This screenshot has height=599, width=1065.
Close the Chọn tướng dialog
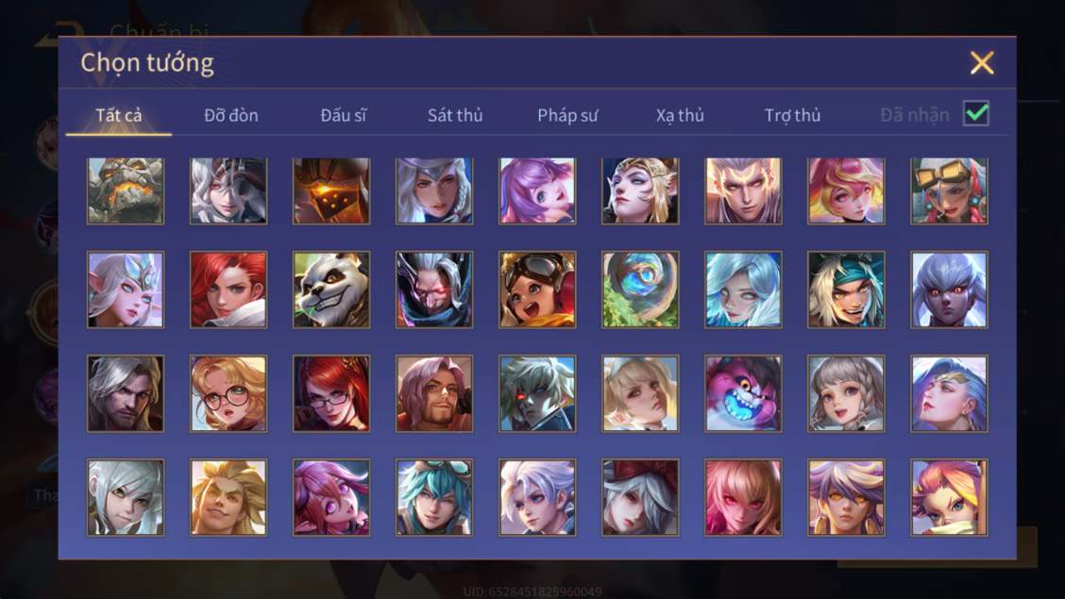(982, 62)
